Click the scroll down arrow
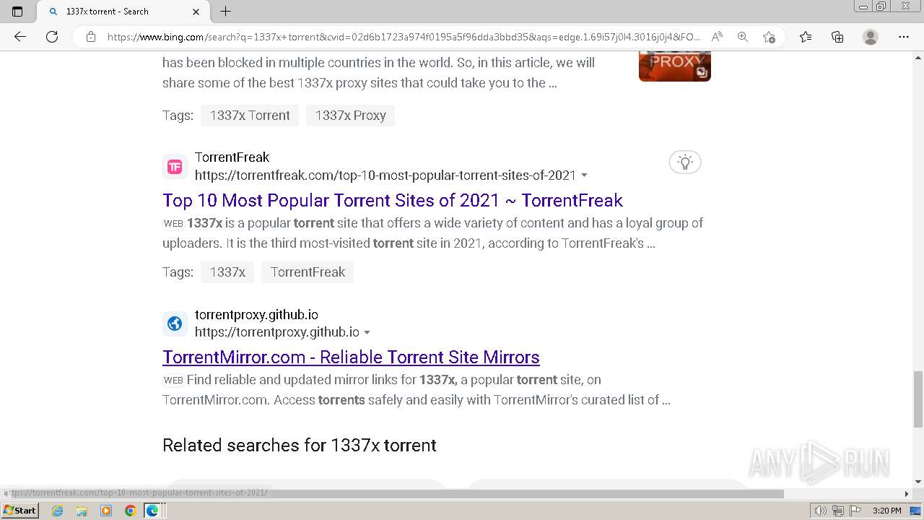Image resolution: width=924 pixels, height=520 pixels. 918,482
